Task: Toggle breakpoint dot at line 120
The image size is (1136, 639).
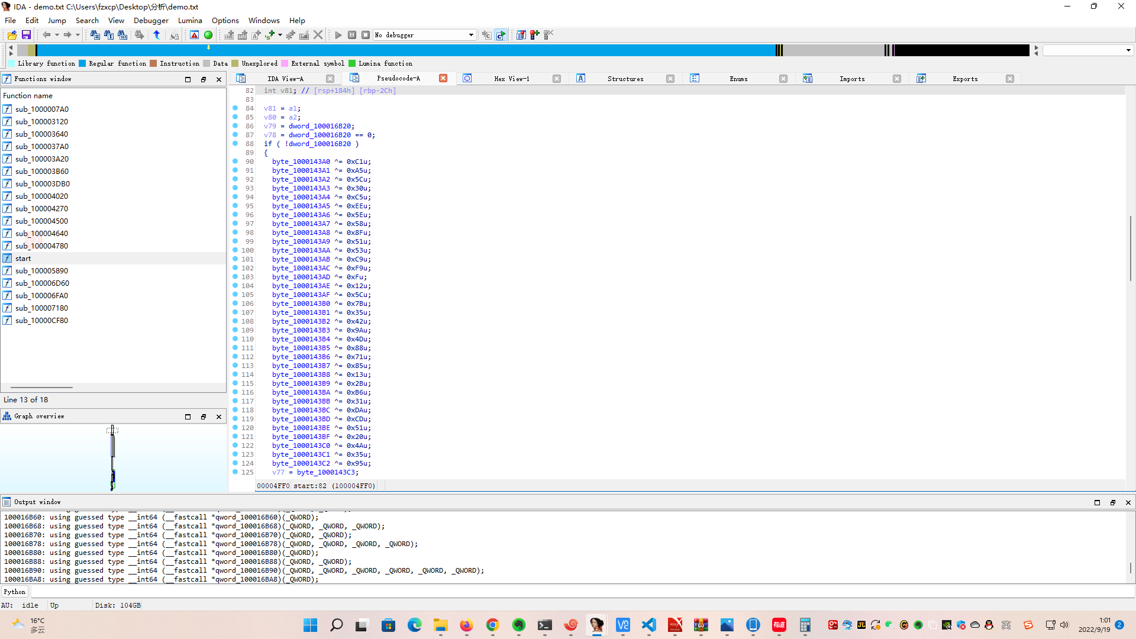Action: pos(235,428)
